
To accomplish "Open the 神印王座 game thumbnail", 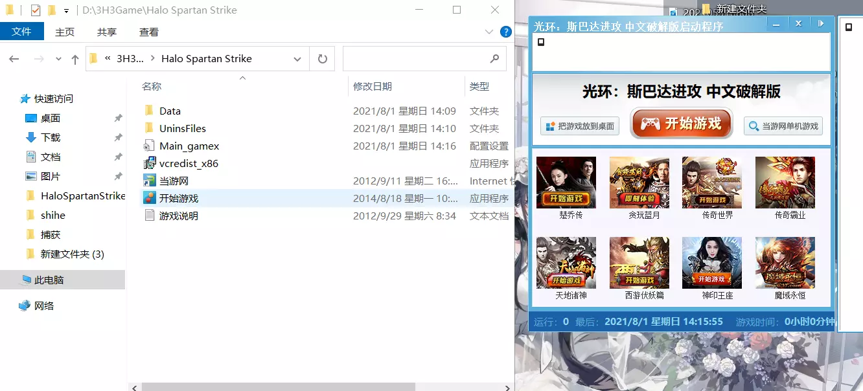I will point(711,263).
